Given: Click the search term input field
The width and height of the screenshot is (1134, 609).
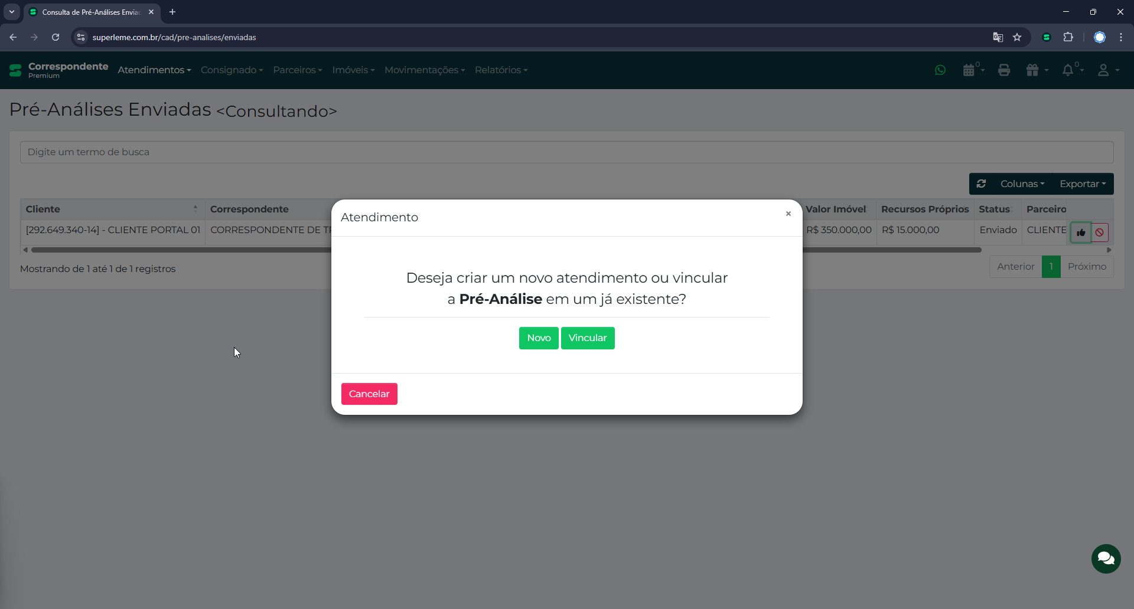Looking at the screenshot, I should (566, 152).
